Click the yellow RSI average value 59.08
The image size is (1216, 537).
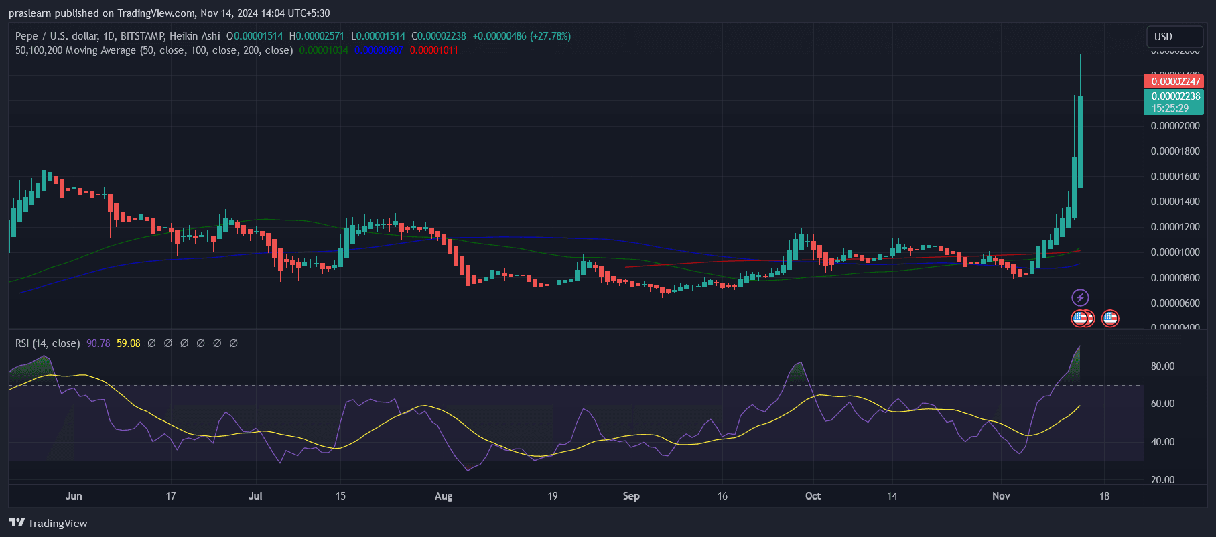129,343
